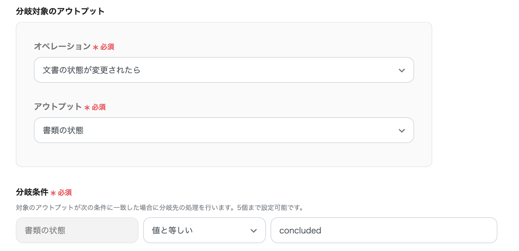
Task: Click the 必須 badge beside アウトプット
Action: tap(99, 107)
